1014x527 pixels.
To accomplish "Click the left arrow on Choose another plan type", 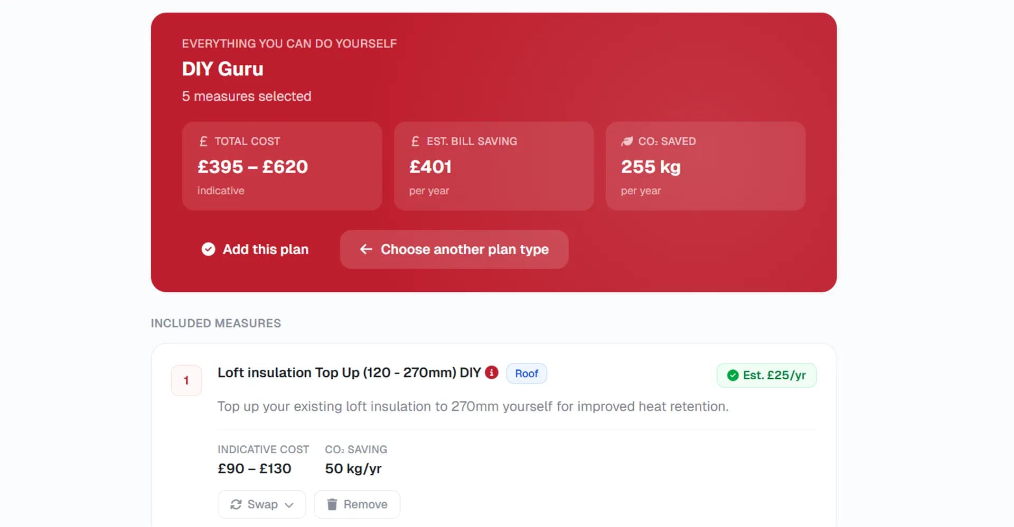I will click(366, 249).
